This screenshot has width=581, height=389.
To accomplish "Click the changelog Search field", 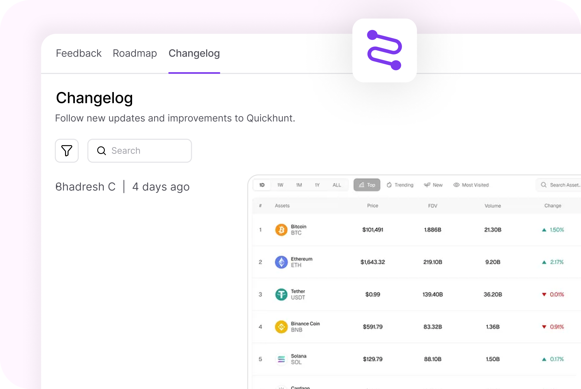I will click(x=140, y=151).
